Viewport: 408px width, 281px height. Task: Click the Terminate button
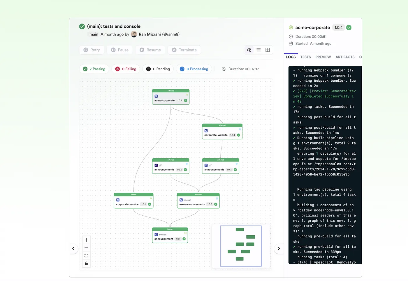(x=184, y=50)
